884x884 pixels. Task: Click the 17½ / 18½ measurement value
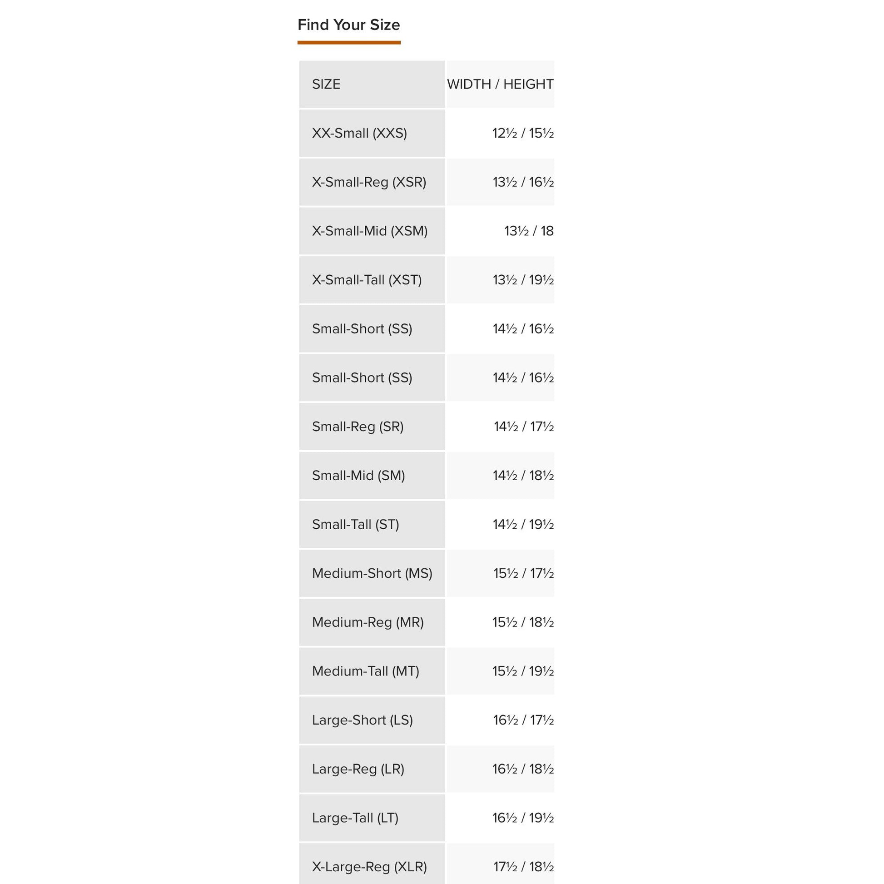(523, 867)
